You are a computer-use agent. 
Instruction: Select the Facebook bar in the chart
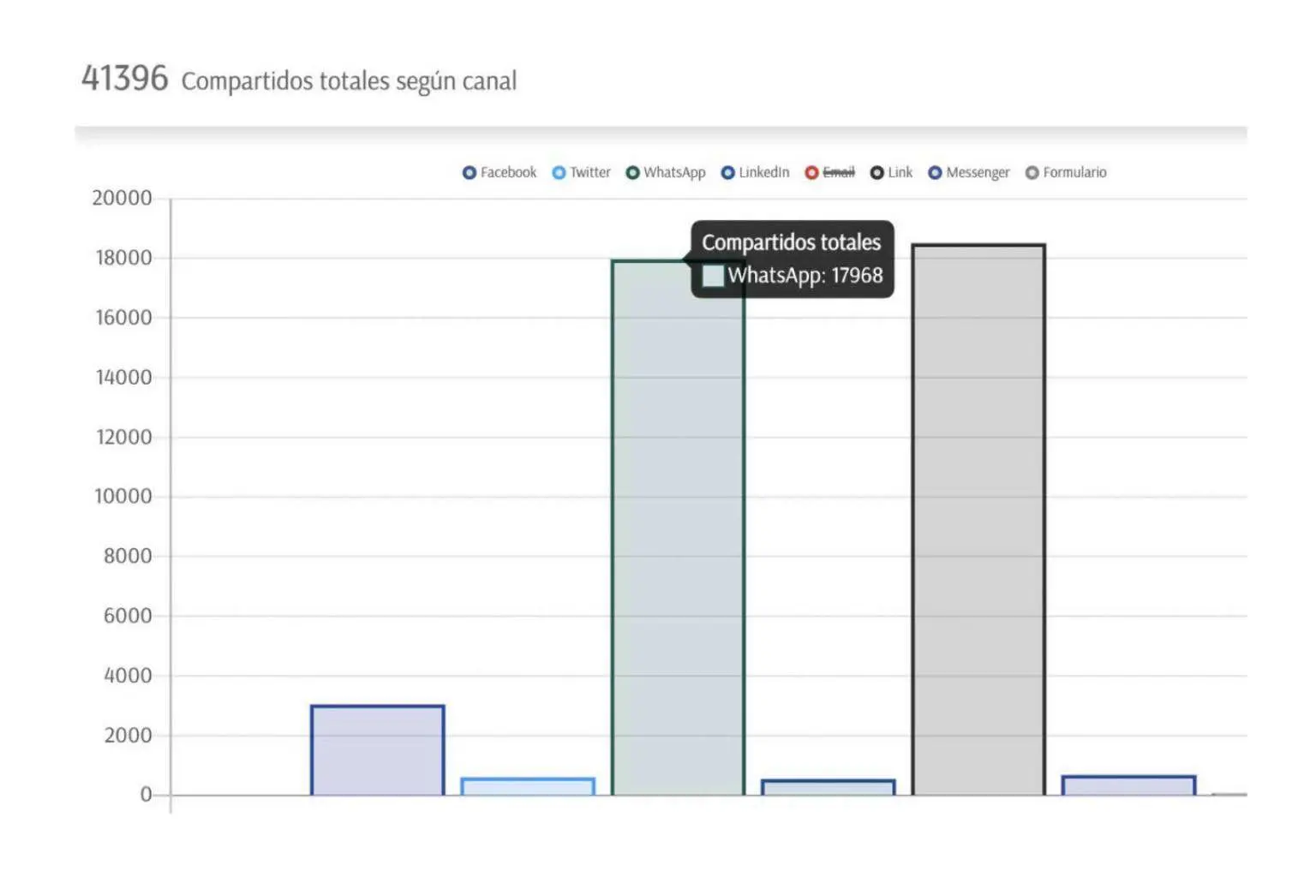tap(377, 750)
